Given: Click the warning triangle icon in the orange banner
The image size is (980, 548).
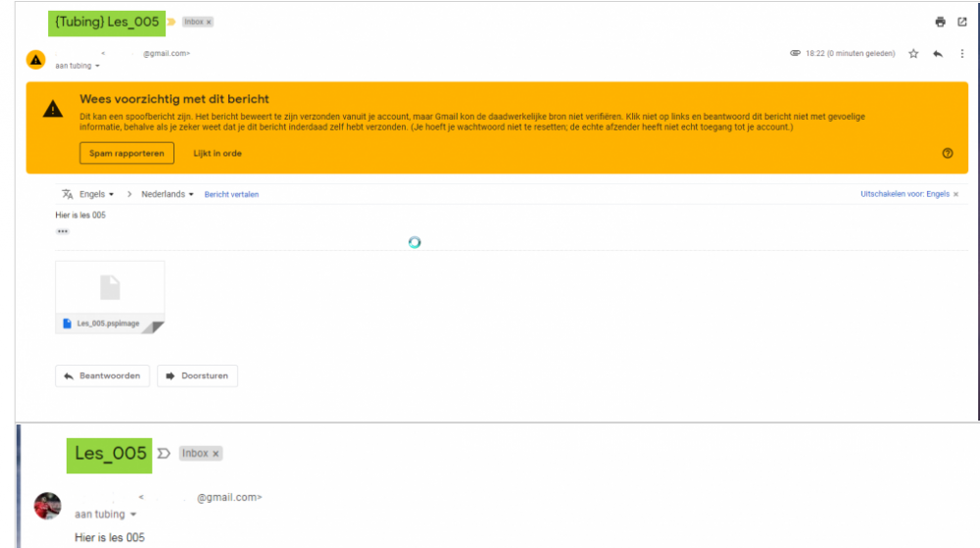Looking at the screenshot, I should [53, 110].
